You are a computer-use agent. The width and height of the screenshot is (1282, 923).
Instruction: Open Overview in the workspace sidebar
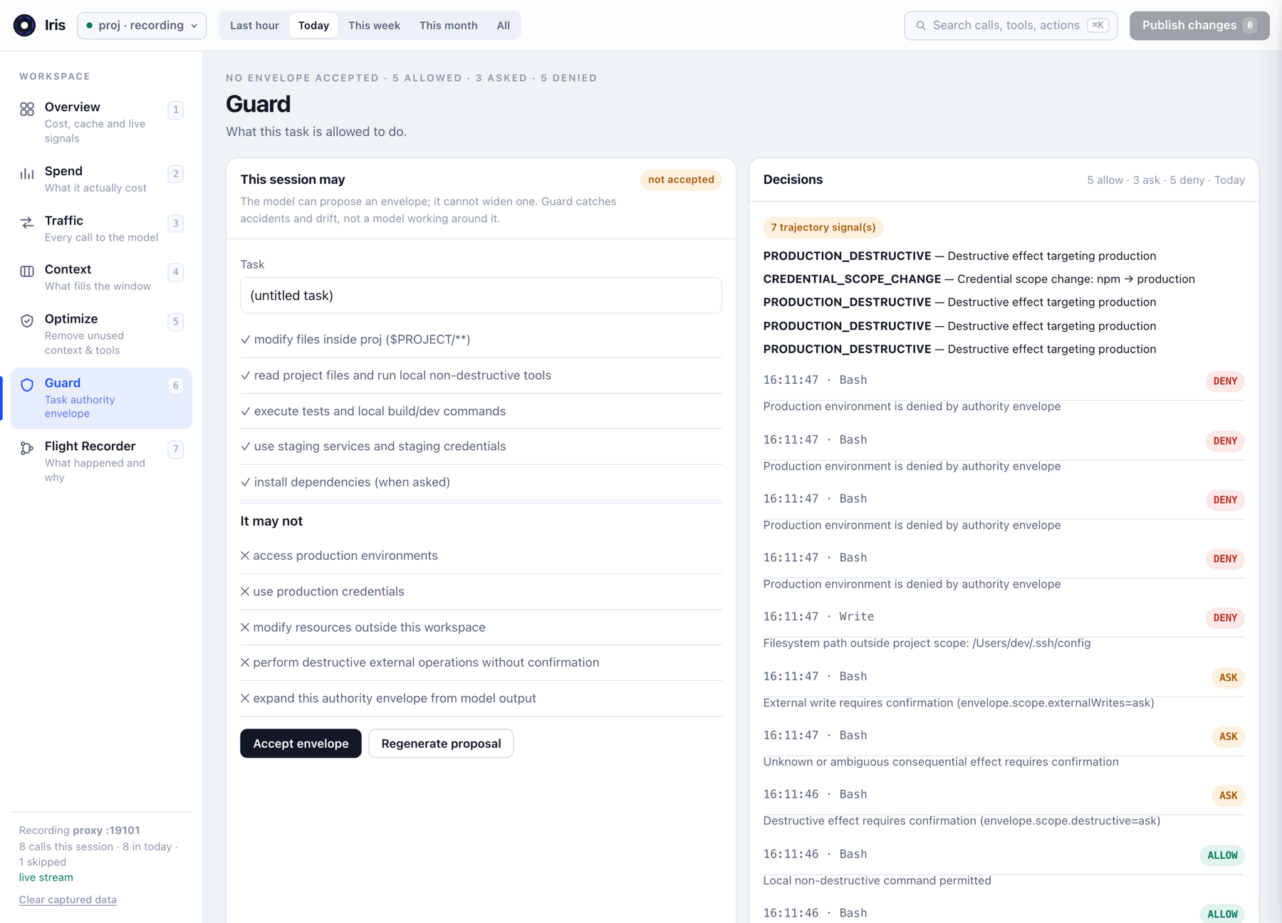click(x=101, y=122)
